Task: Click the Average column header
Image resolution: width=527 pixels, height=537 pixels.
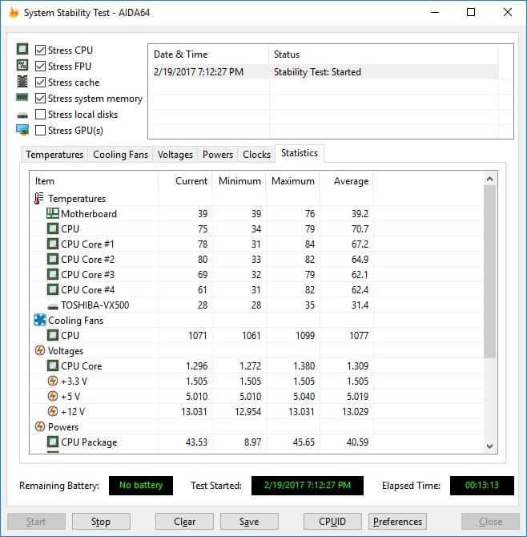Action: click(346, 181)
